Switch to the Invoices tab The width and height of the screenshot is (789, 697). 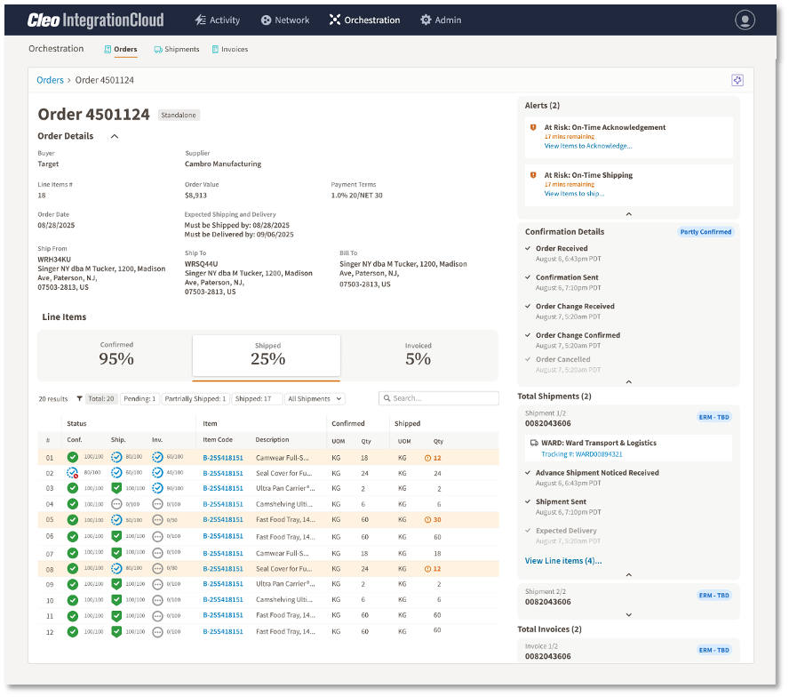coord(230,50)
